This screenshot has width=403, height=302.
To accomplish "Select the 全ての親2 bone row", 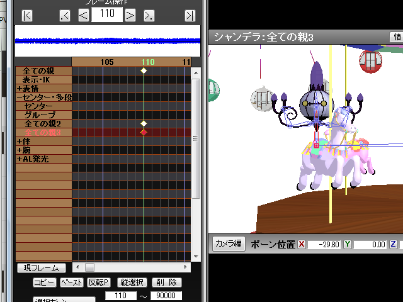I will (43, 123).
